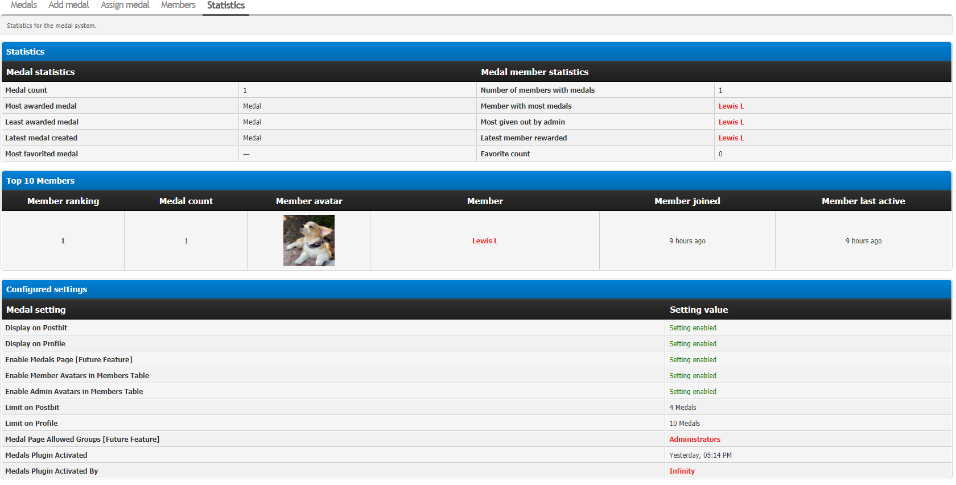The height and width of the screenshot is (485, 956).
Task: Open Lewis L in Latest member rewarded row
Action: point(731,138)
